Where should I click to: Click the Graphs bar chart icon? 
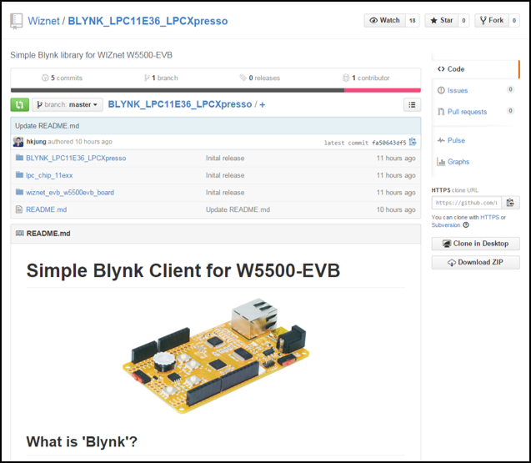point(441,162)
